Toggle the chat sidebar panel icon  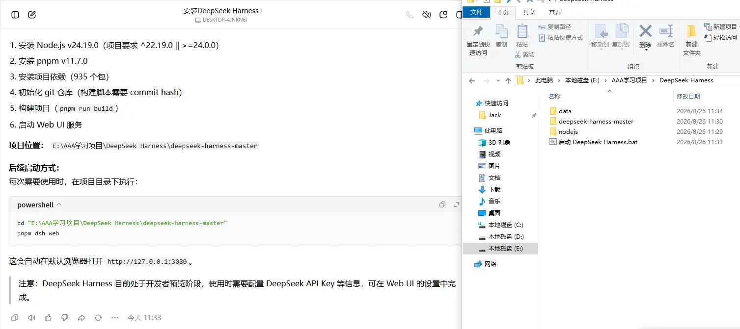coord(15,15)
